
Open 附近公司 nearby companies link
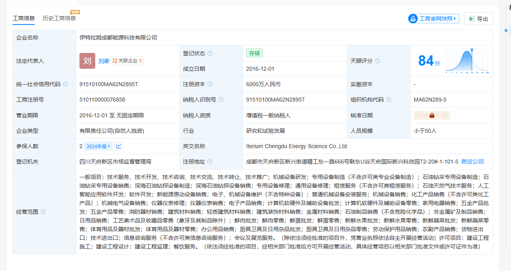tap(472, 162)
